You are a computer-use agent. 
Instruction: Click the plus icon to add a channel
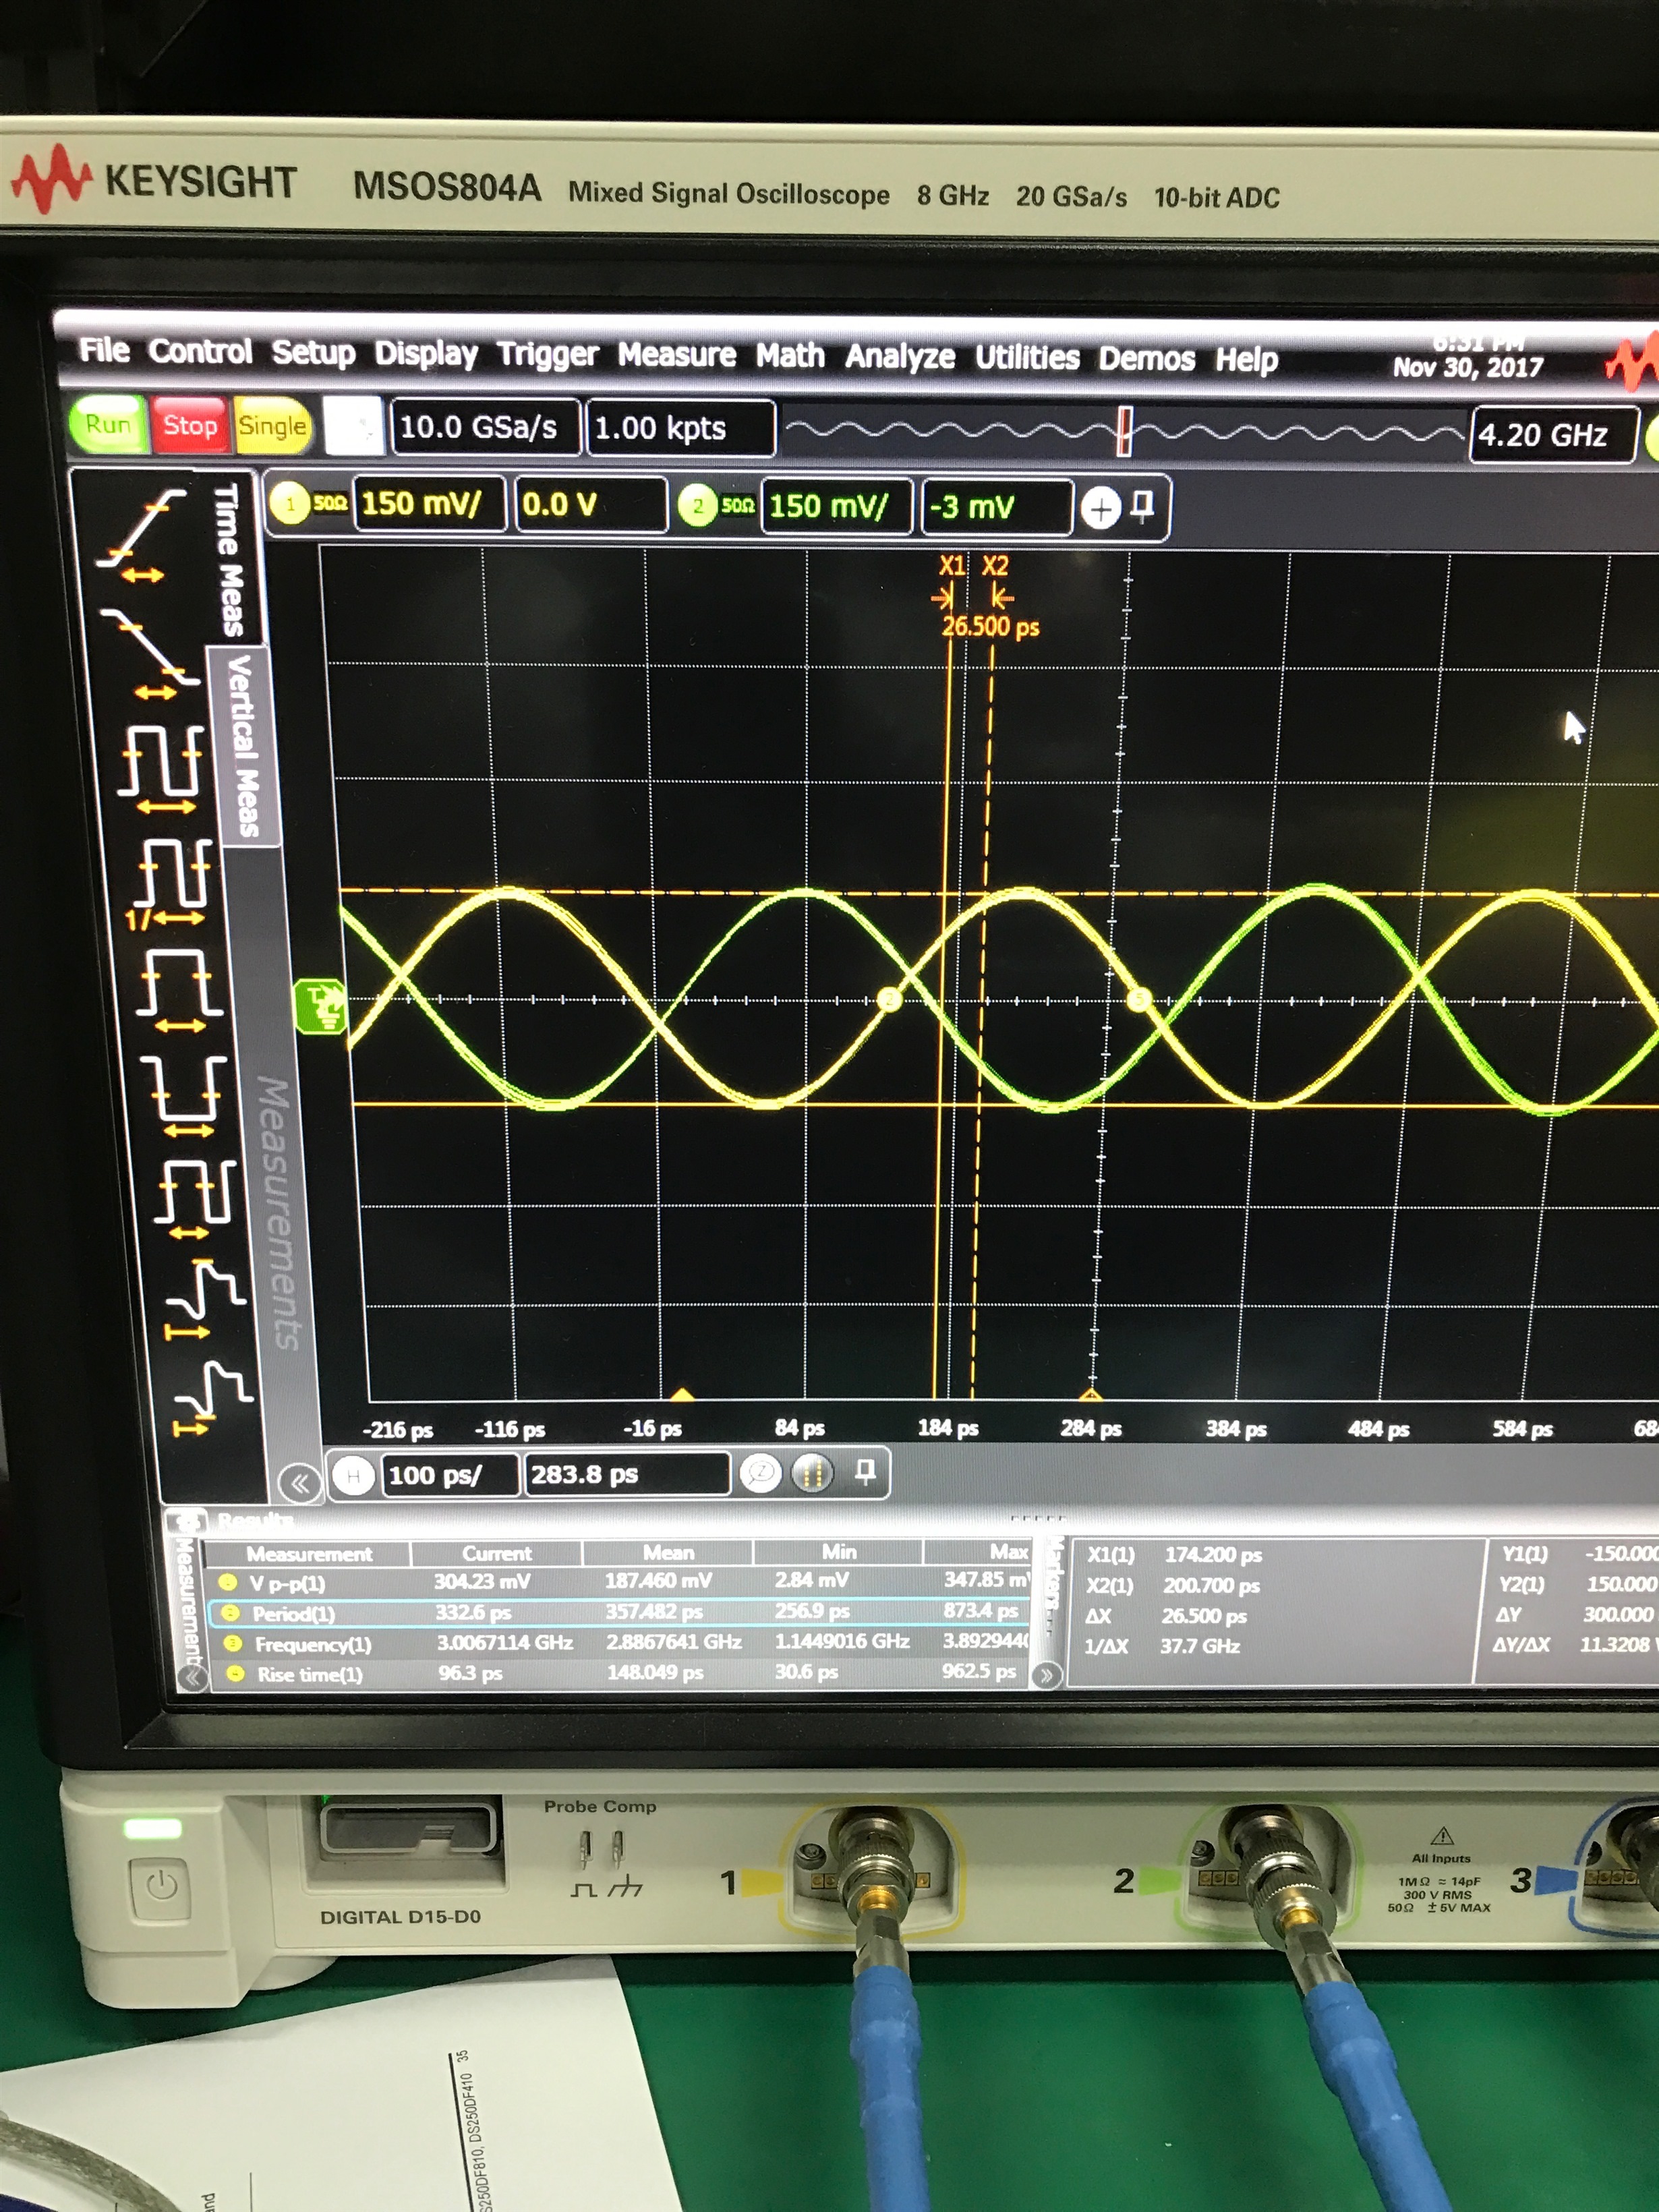tap(1100, 510)
